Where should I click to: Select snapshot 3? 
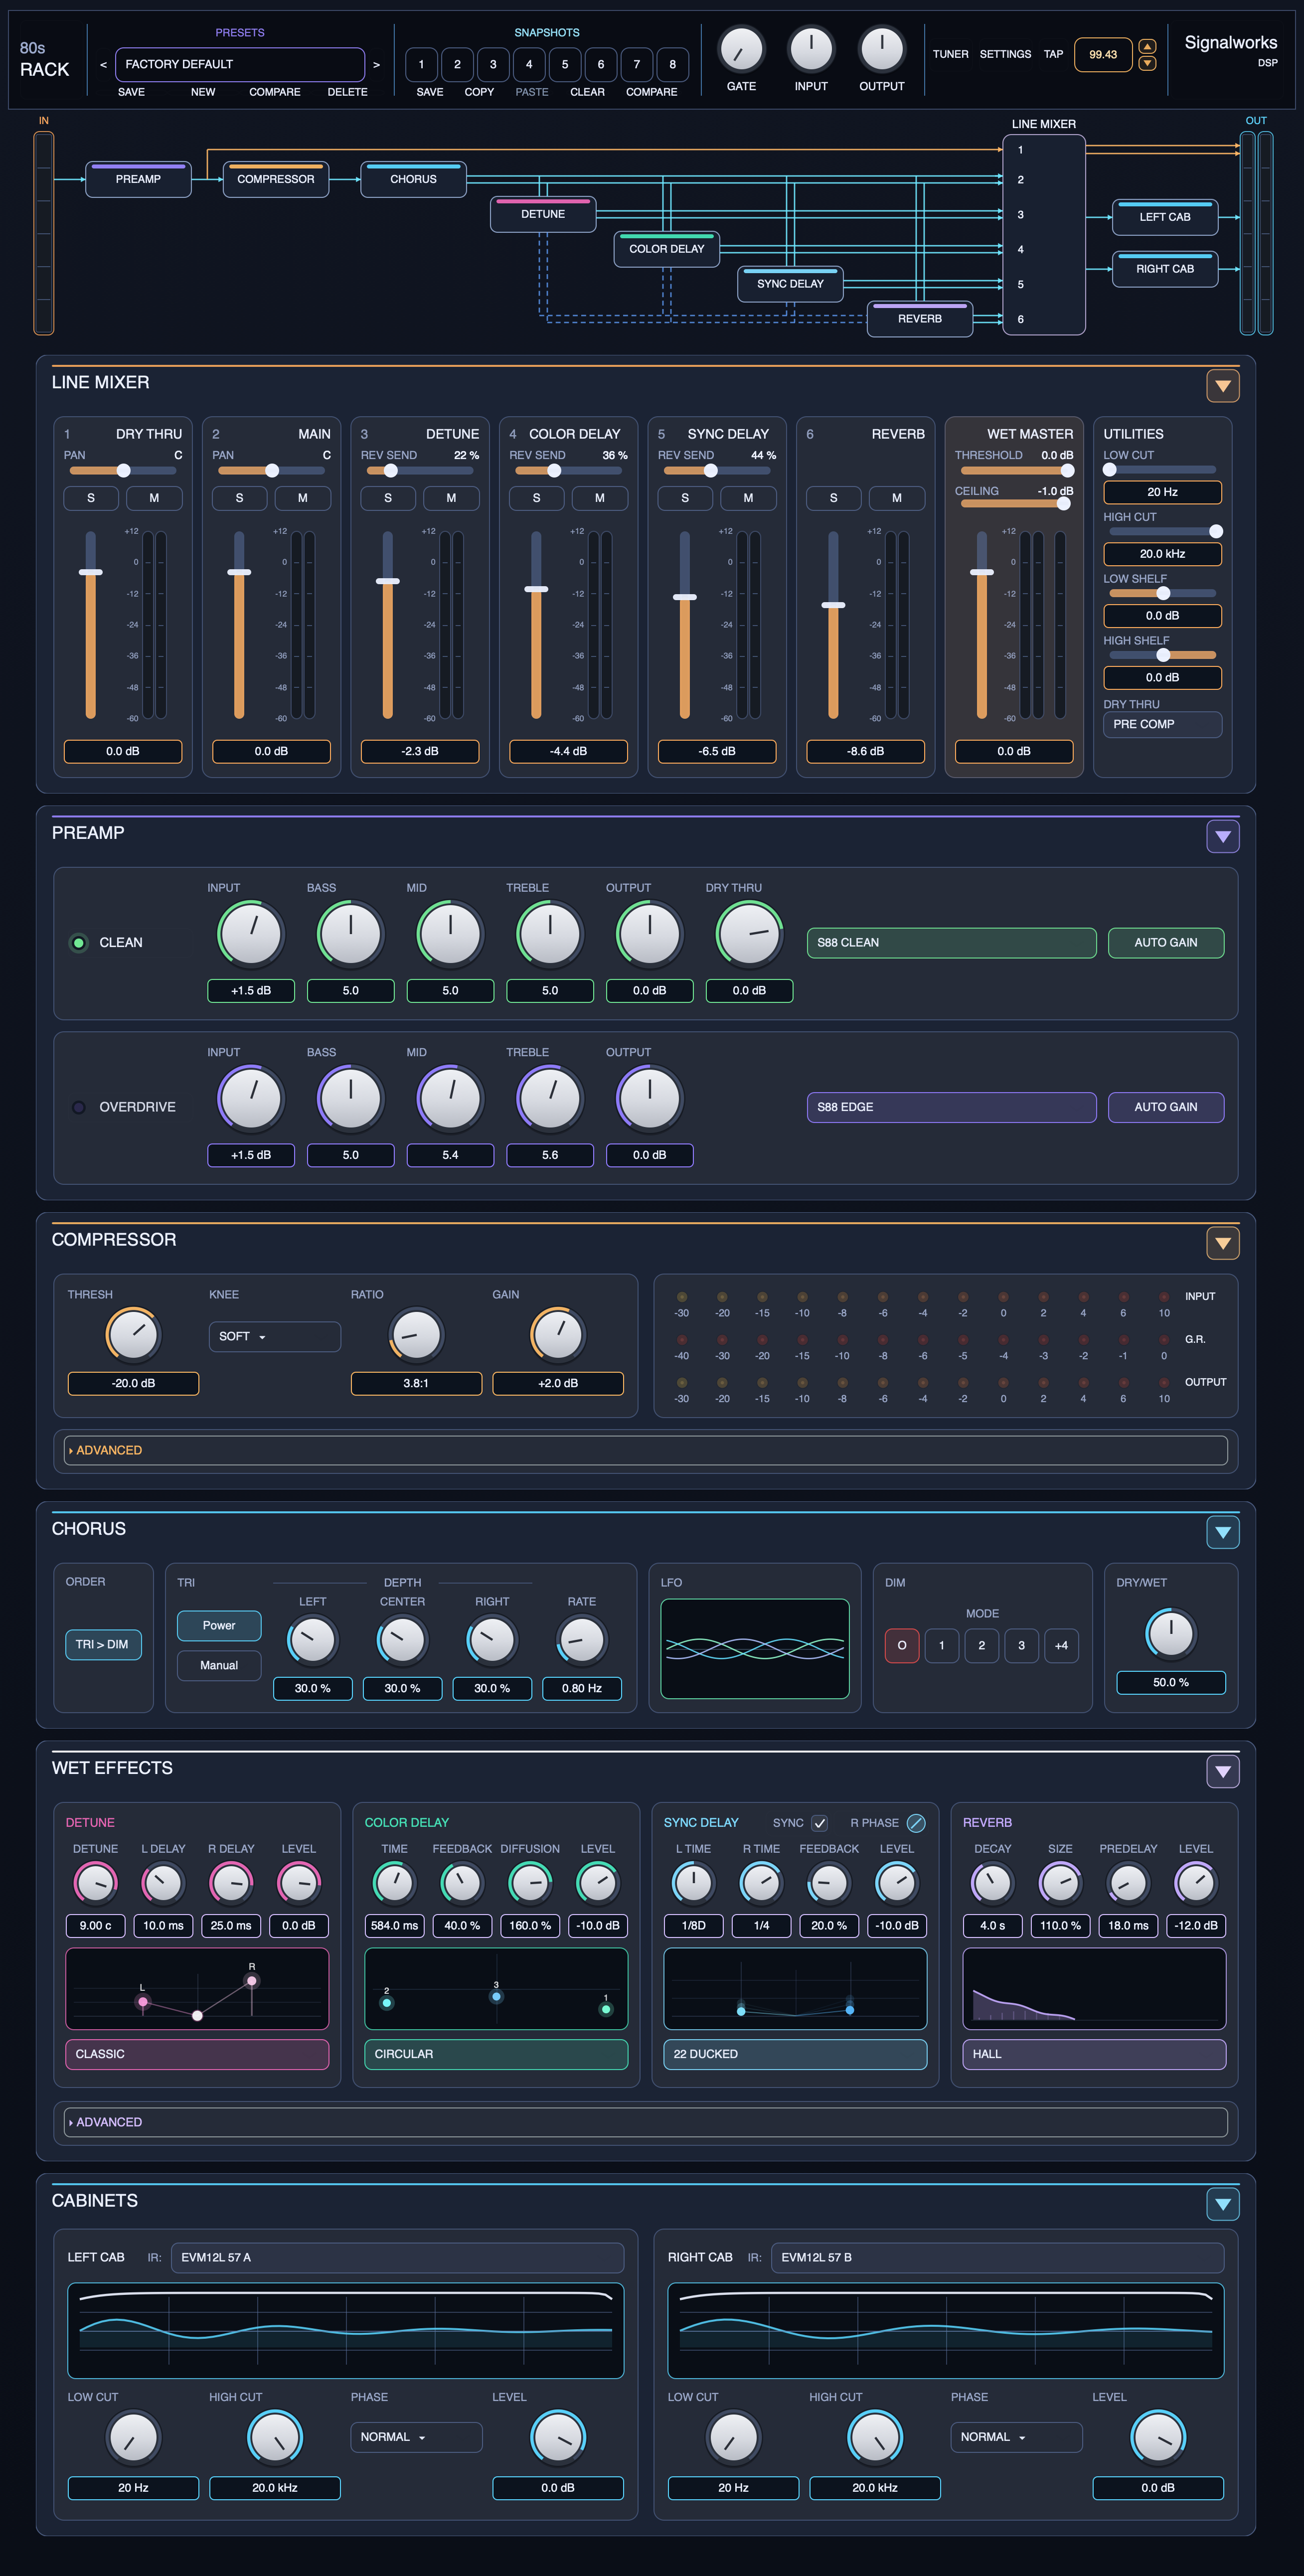493,65
